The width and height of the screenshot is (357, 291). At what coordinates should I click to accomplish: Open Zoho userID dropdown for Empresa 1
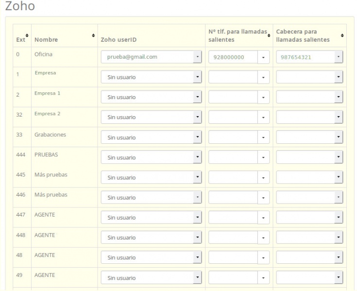(x=151, y=97)
